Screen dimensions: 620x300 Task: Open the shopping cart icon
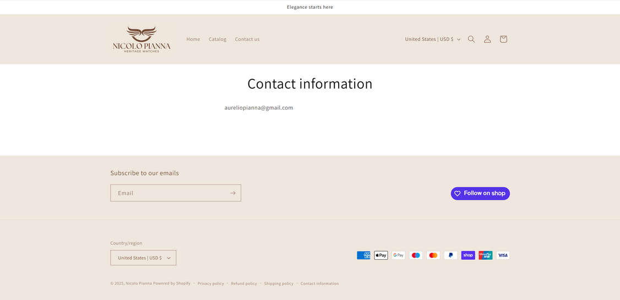pyautogui.click(x=503, y=39)
